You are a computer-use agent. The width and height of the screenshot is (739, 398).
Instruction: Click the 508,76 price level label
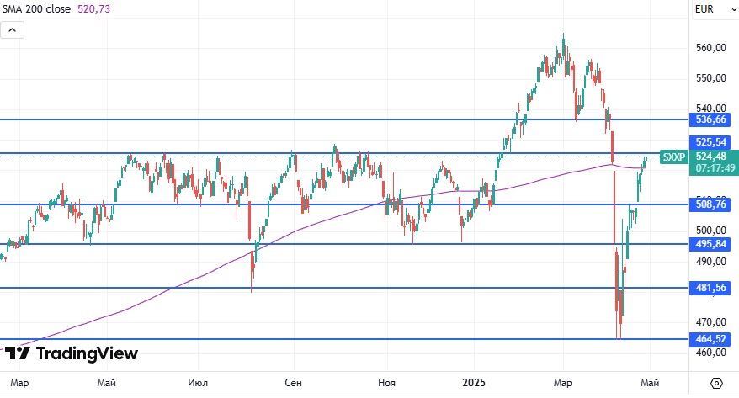click(x=710, y=204)
